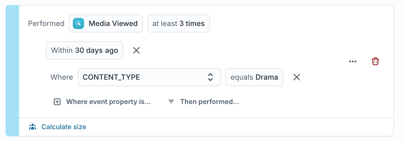Expand the CONTENT_TYPE property dropdown
Viewport: 404px width, 142px height.
pos(146,77)
